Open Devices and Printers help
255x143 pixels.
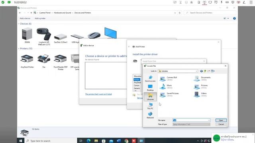pos(234,18)
